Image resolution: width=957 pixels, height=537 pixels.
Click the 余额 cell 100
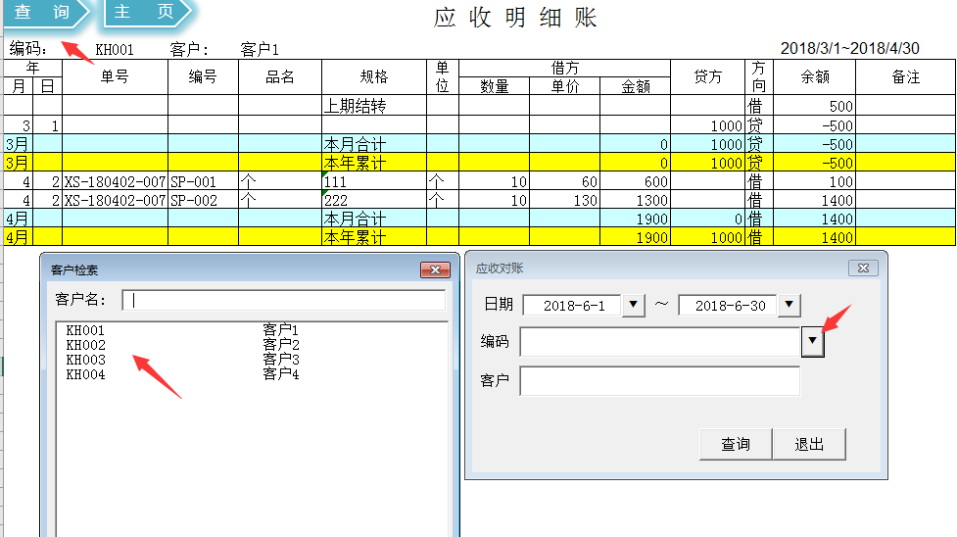pyautogui.click(x=814, y=181)
